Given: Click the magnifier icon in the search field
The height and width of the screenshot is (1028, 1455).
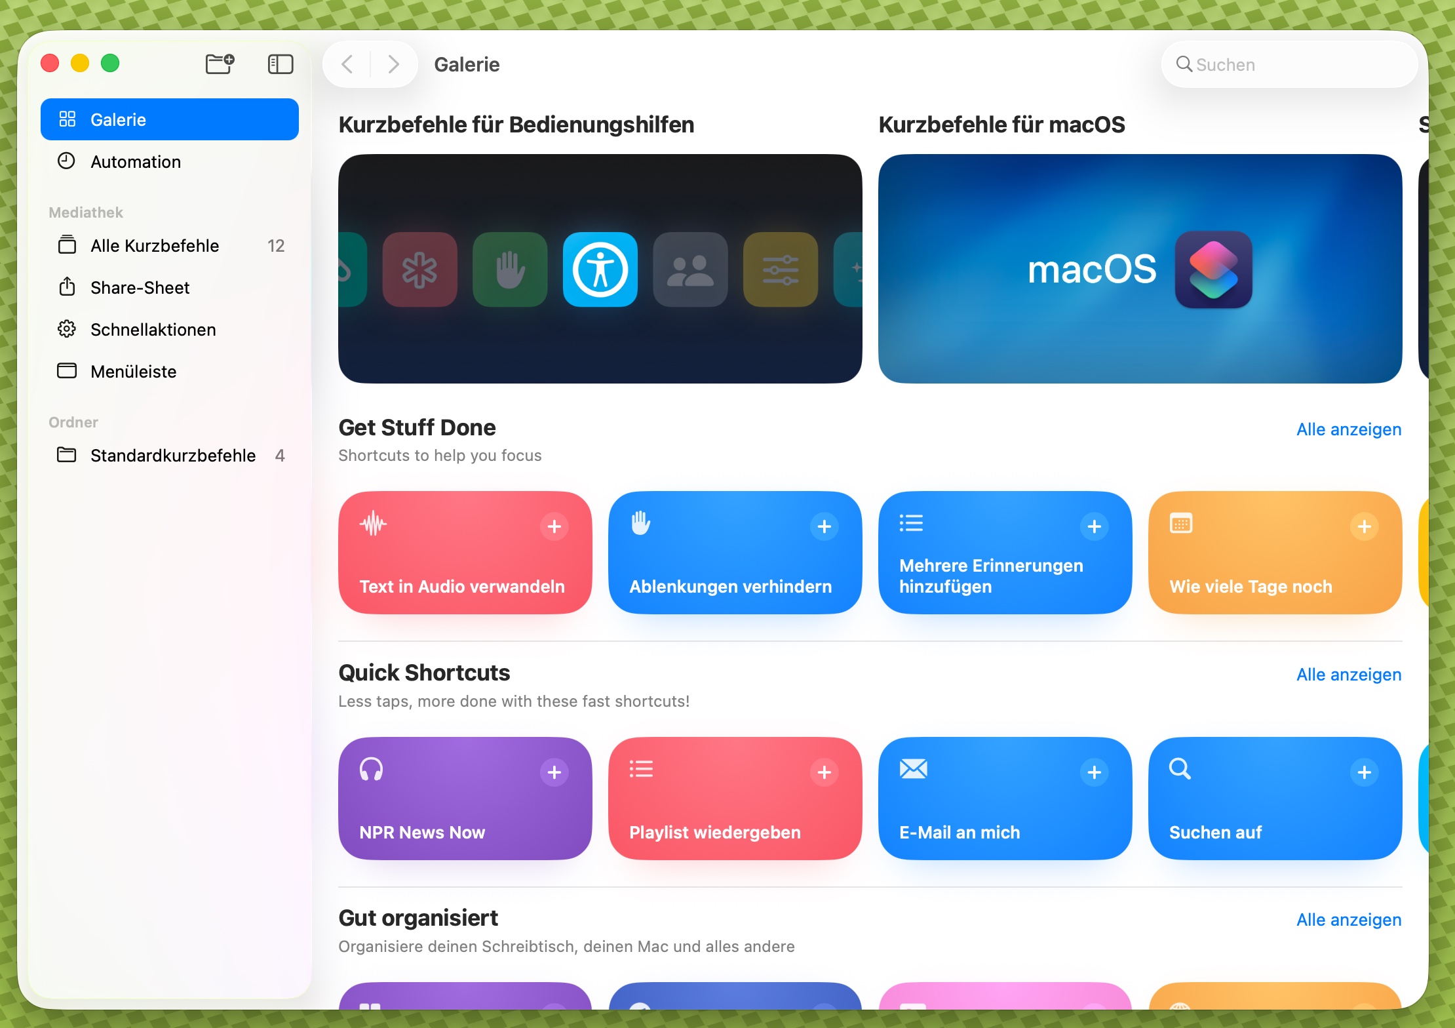Looking at the screenshot, I should pos(1184,64).
